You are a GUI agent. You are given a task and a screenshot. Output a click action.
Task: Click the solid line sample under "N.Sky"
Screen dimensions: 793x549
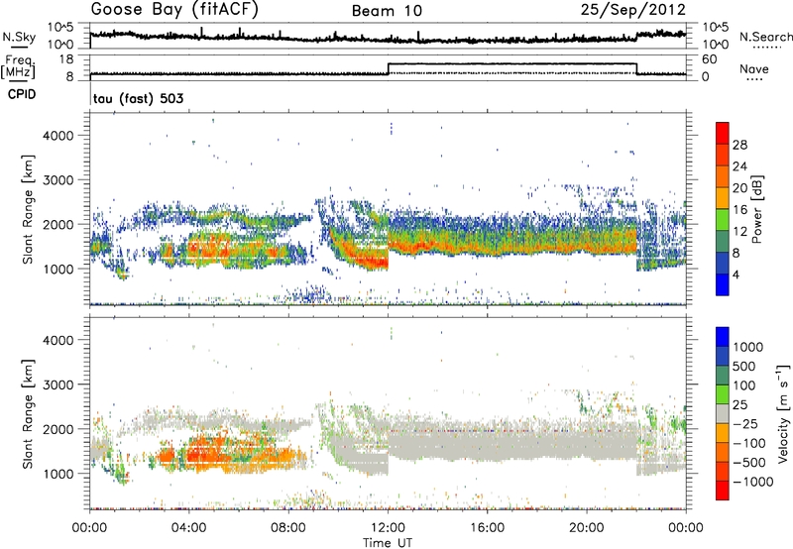tap(19, 47)
